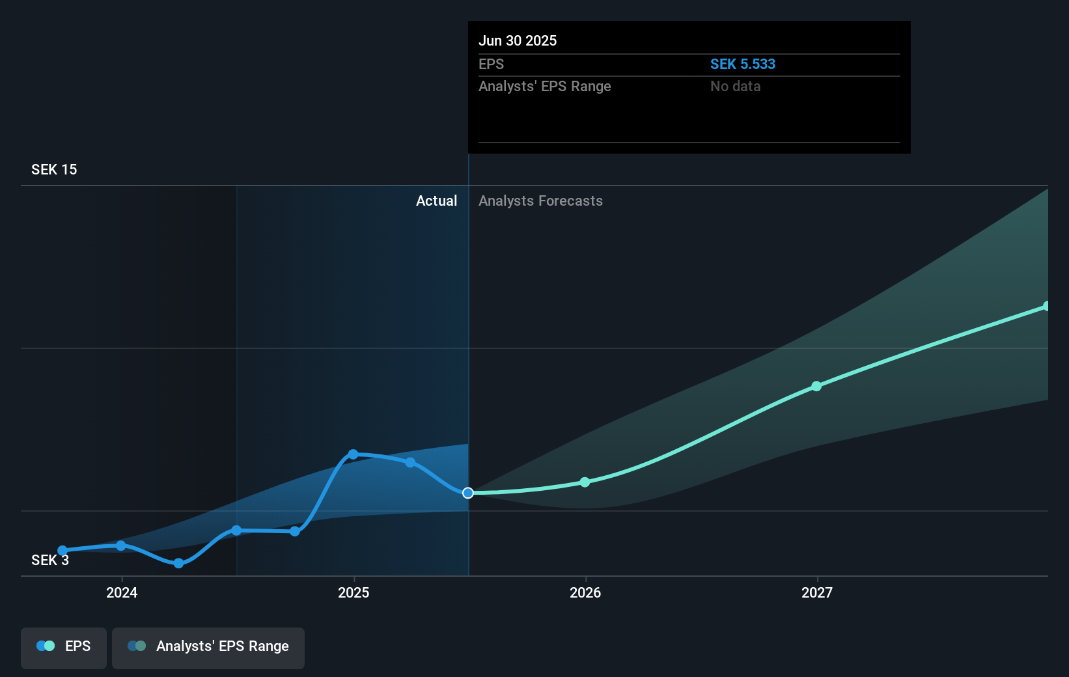Click the Jun 30 2025 tooltip header
This screenshot has height=677, width=1069.
coord(518,40)
